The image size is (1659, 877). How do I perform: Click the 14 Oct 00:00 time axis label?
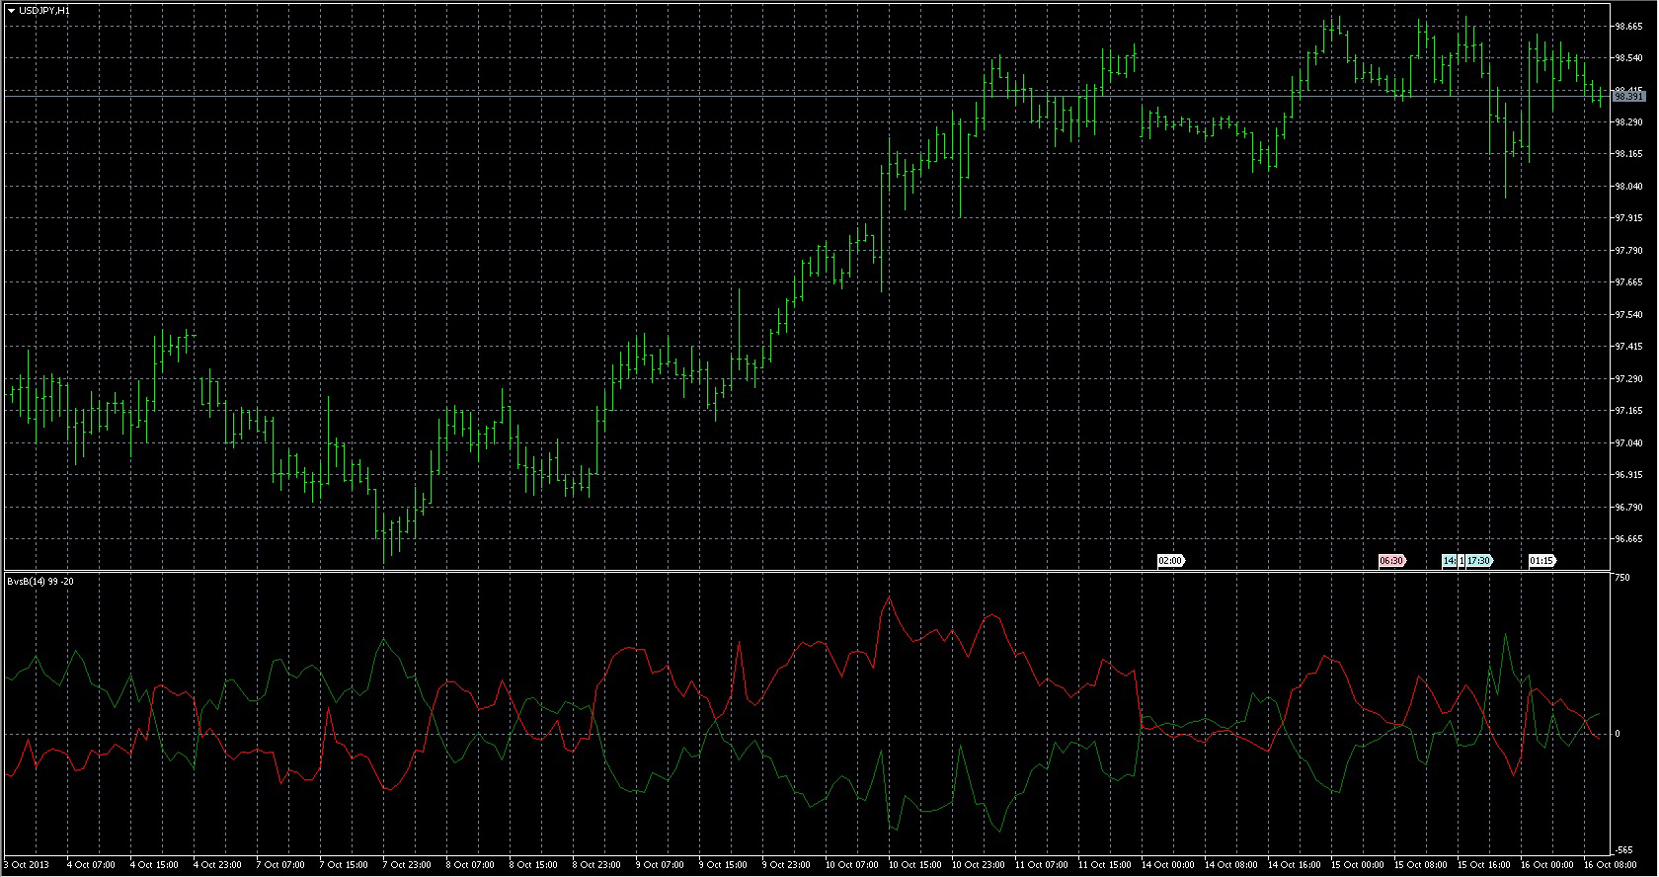click(x=1167, y=865)
